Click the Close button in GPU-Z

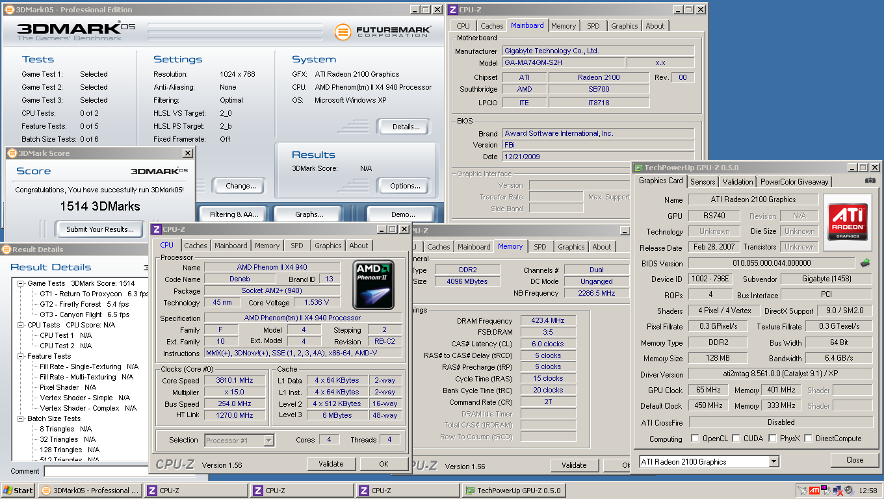pyautogui.click(x=855, y=460)
